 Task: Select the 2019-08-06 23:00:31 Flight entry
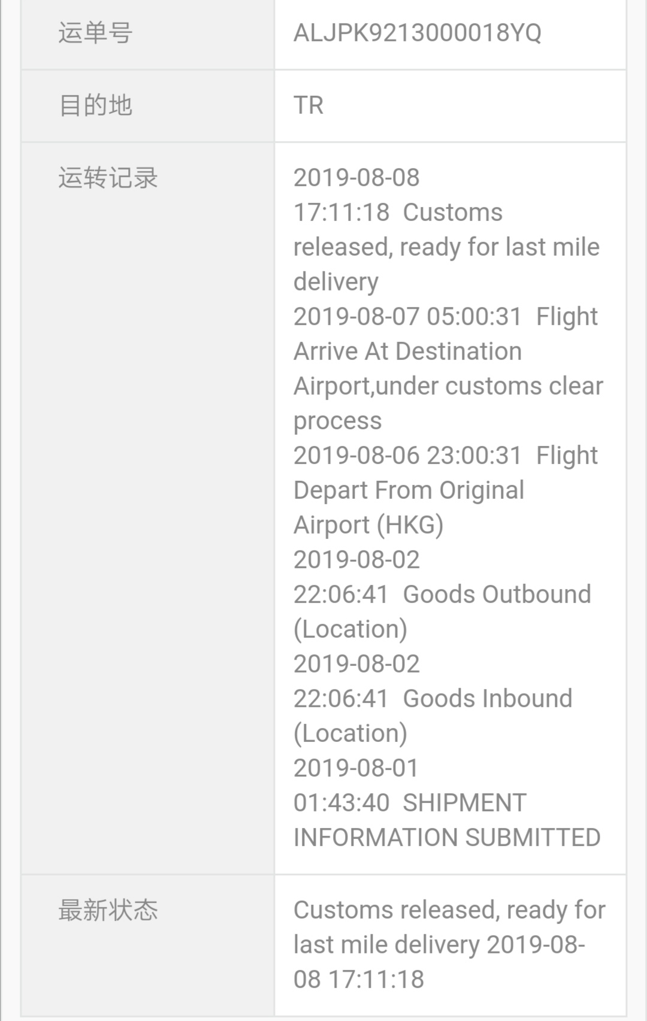point(446,456)
